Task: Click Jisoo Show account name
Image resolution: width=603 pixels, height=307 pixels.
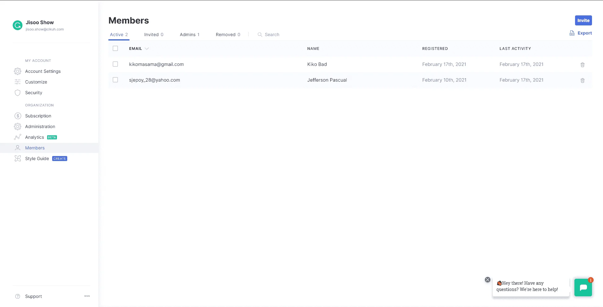Action: [x=40, y=22]
